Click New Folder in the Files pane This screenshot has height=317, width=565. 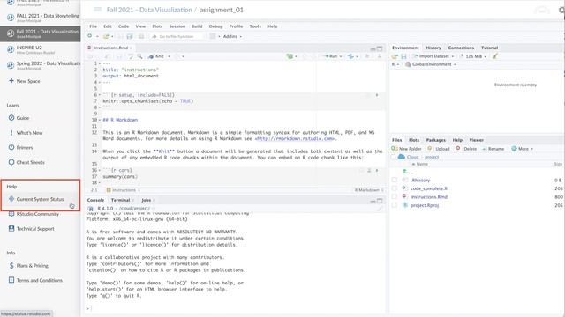406,149
